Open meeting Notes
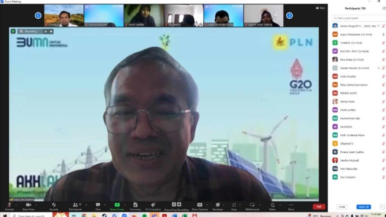The width and height of the screenshot is (386, 217). (x=272, y=206)
